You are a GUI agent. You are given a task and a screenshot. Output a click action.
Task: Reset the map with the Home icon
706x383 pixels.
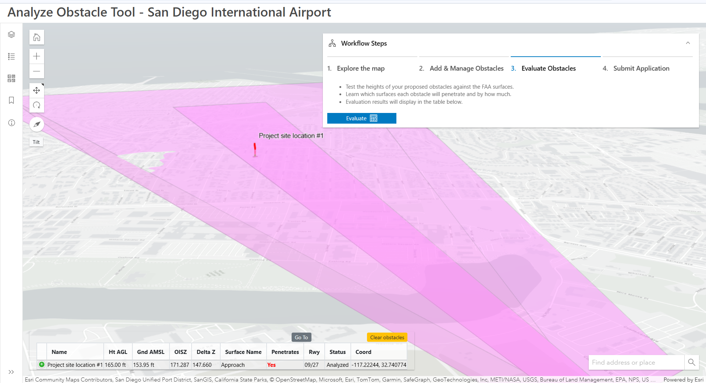36,37
